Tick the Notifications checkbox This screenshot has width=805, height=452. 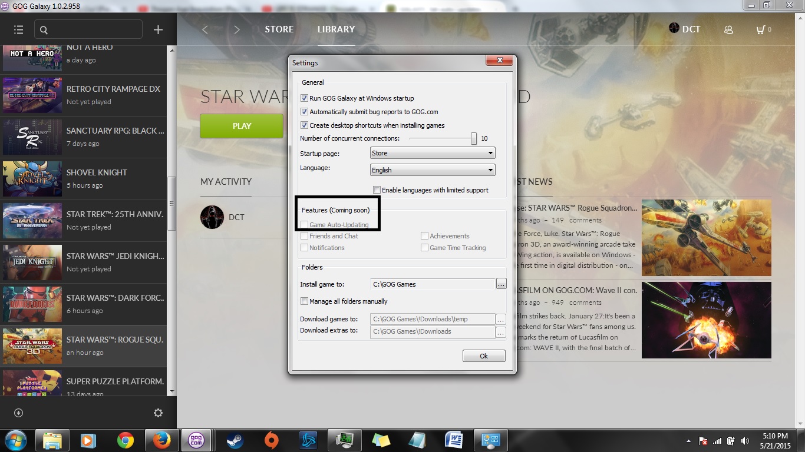(x=304, y=248)
